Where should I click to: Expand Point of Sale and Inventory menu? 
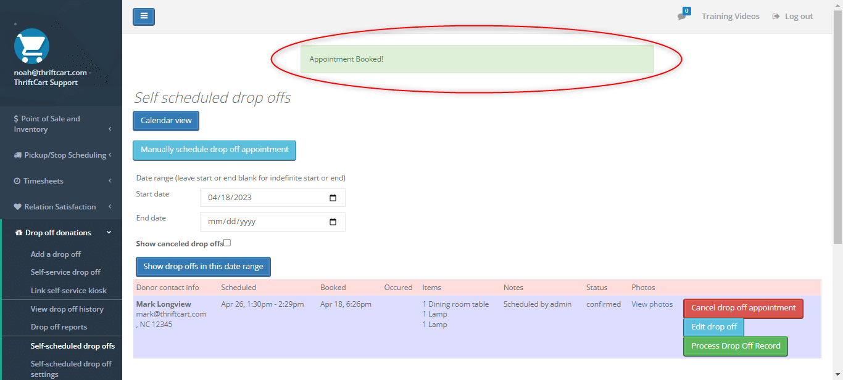coord(61,124)
